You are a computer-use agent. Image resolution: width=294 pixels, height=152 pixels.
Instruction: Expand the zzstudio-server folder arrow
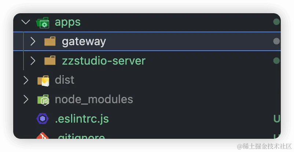coord(33,61)
